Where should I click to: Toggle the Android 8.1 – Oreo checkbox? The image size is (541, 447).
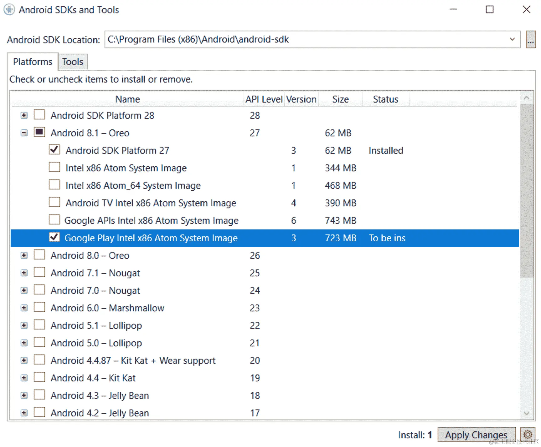pyautogui.click(x=39, y=132)
